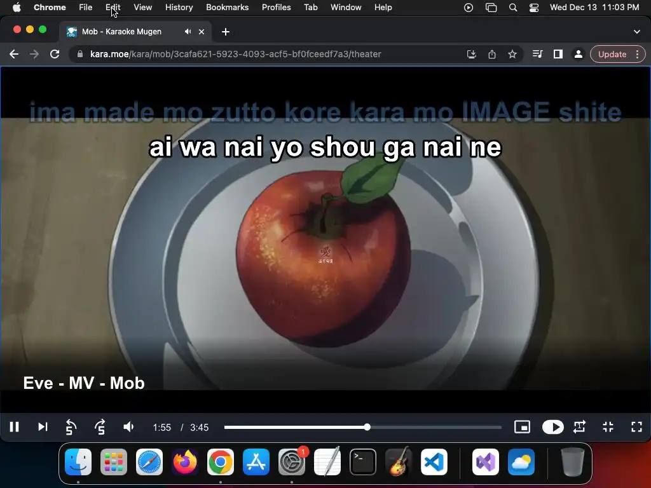This screenshot has width=651, height=488.
Task: Mute the Mob tab audio
Action: pos(188,32)
